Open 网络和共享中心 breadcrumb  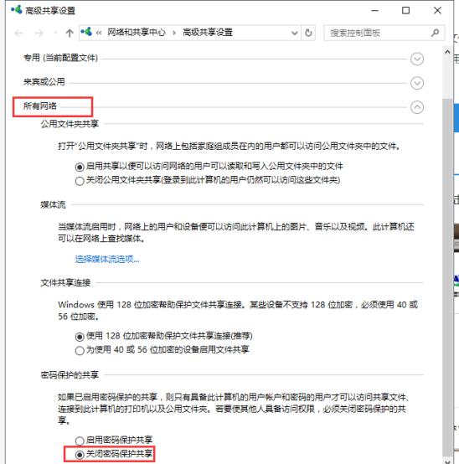[x=137, y=33]
